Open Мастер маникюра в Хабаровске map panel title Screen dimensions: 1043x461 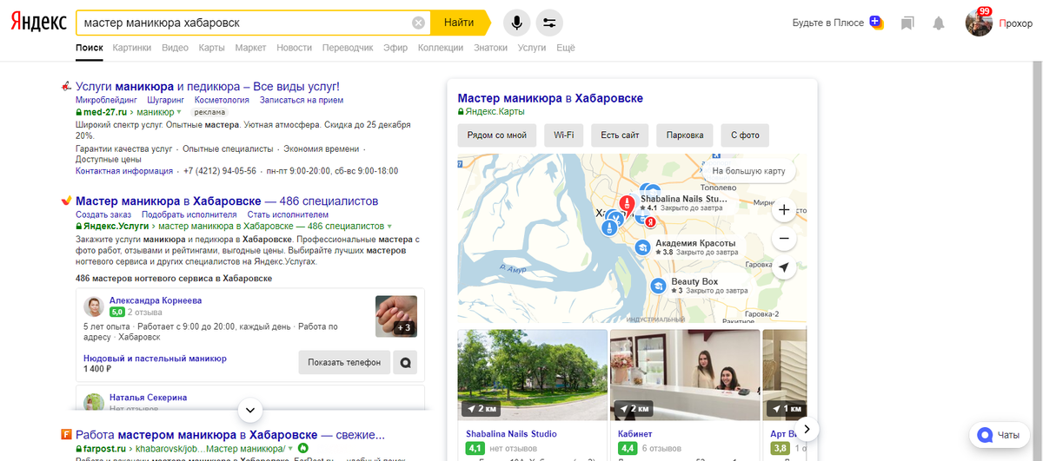(x=550, y=98)
